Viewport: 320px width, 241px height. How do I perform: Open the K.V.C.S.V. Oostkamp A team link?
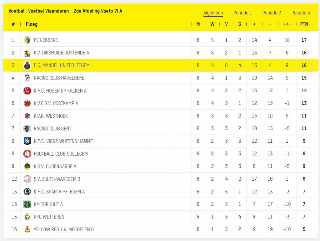tap(56, 103)
